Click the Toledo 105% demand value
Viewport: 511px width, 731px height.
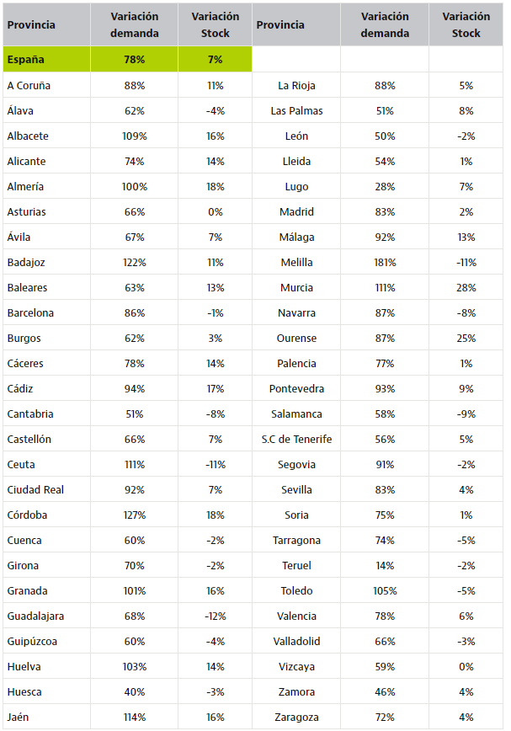click(x=385, y=590)
